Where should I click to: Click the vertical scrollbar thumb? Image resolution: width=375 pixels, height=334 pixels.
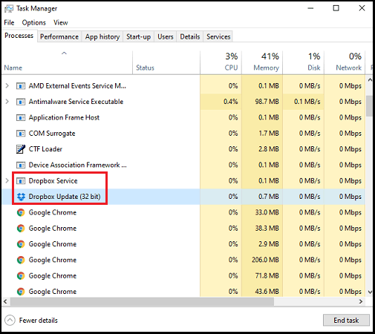pyautogui.click(x=370, y=106)
